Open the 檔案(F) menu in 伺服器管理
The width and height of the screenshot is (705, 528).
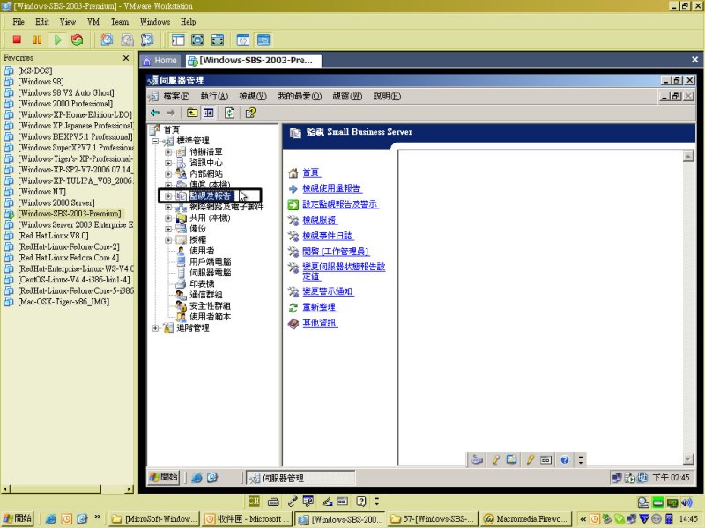tap(176, 96)
